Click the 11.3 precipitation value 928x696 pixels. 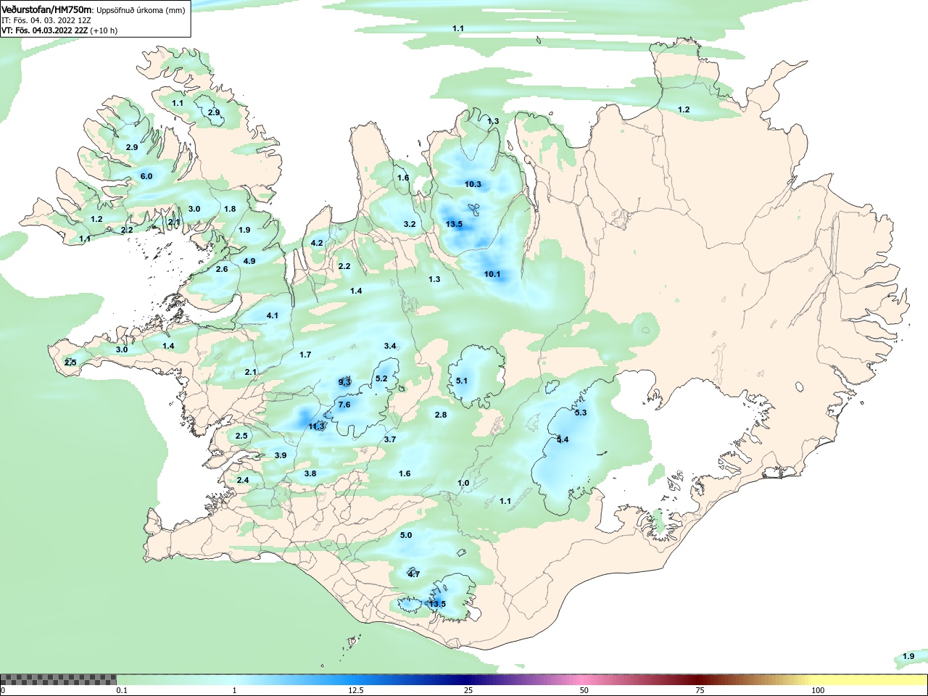(317, 426)
